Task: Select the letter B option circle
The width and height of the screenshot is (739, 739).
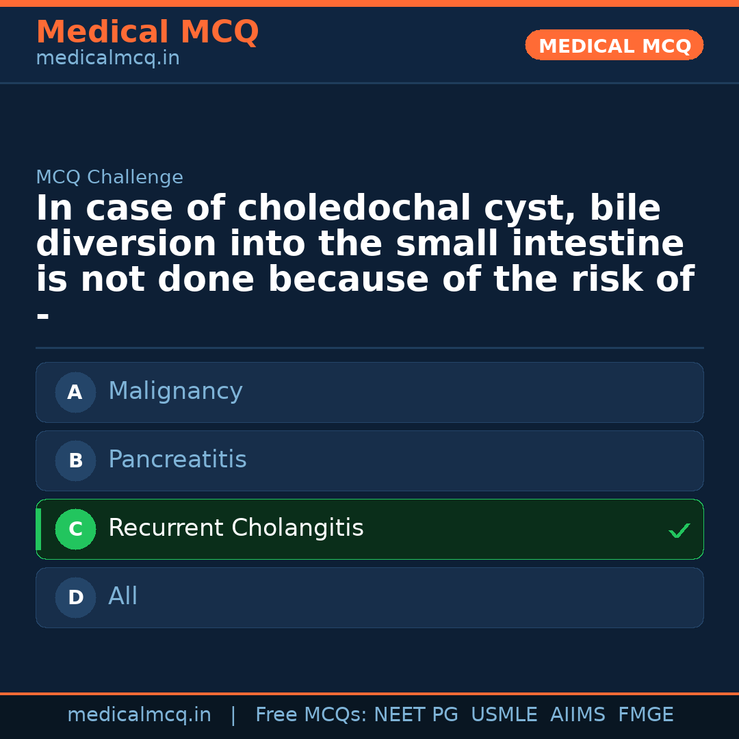Action: pyautogui.click(x=75, y=461)
